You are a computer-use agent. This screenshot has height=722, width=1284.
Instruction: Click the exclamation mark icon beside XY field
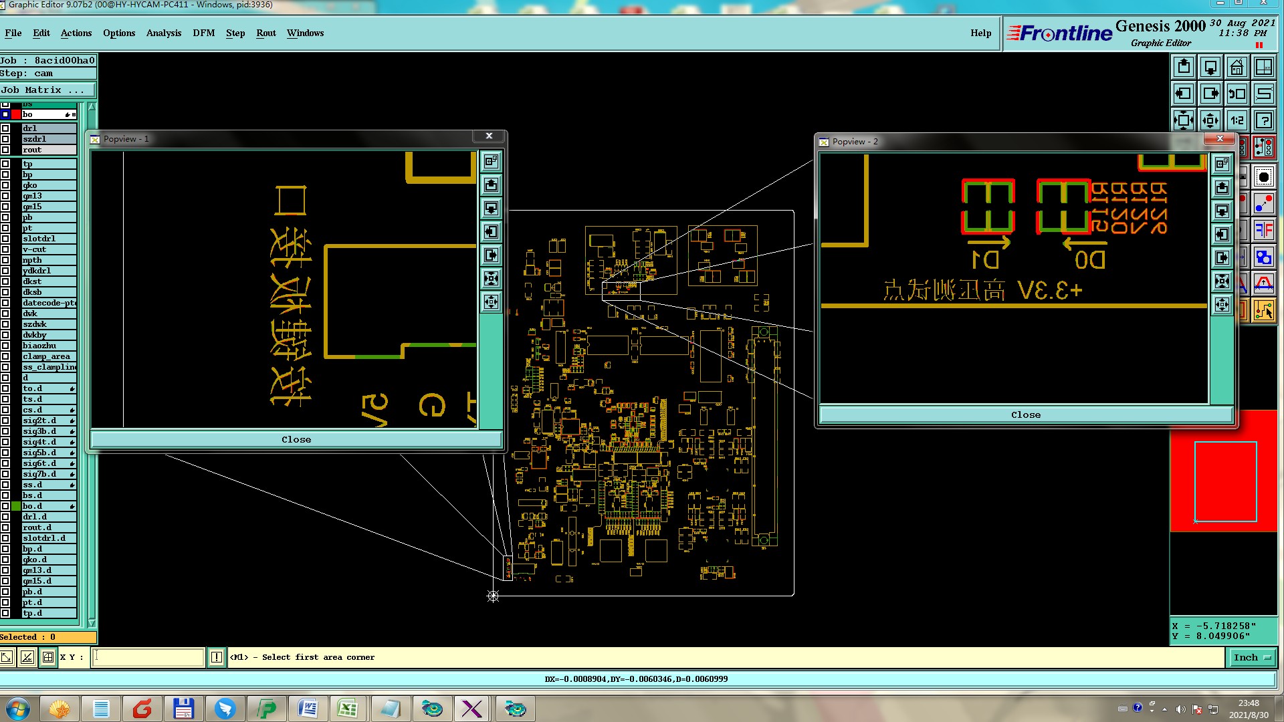tap(217, 657)
